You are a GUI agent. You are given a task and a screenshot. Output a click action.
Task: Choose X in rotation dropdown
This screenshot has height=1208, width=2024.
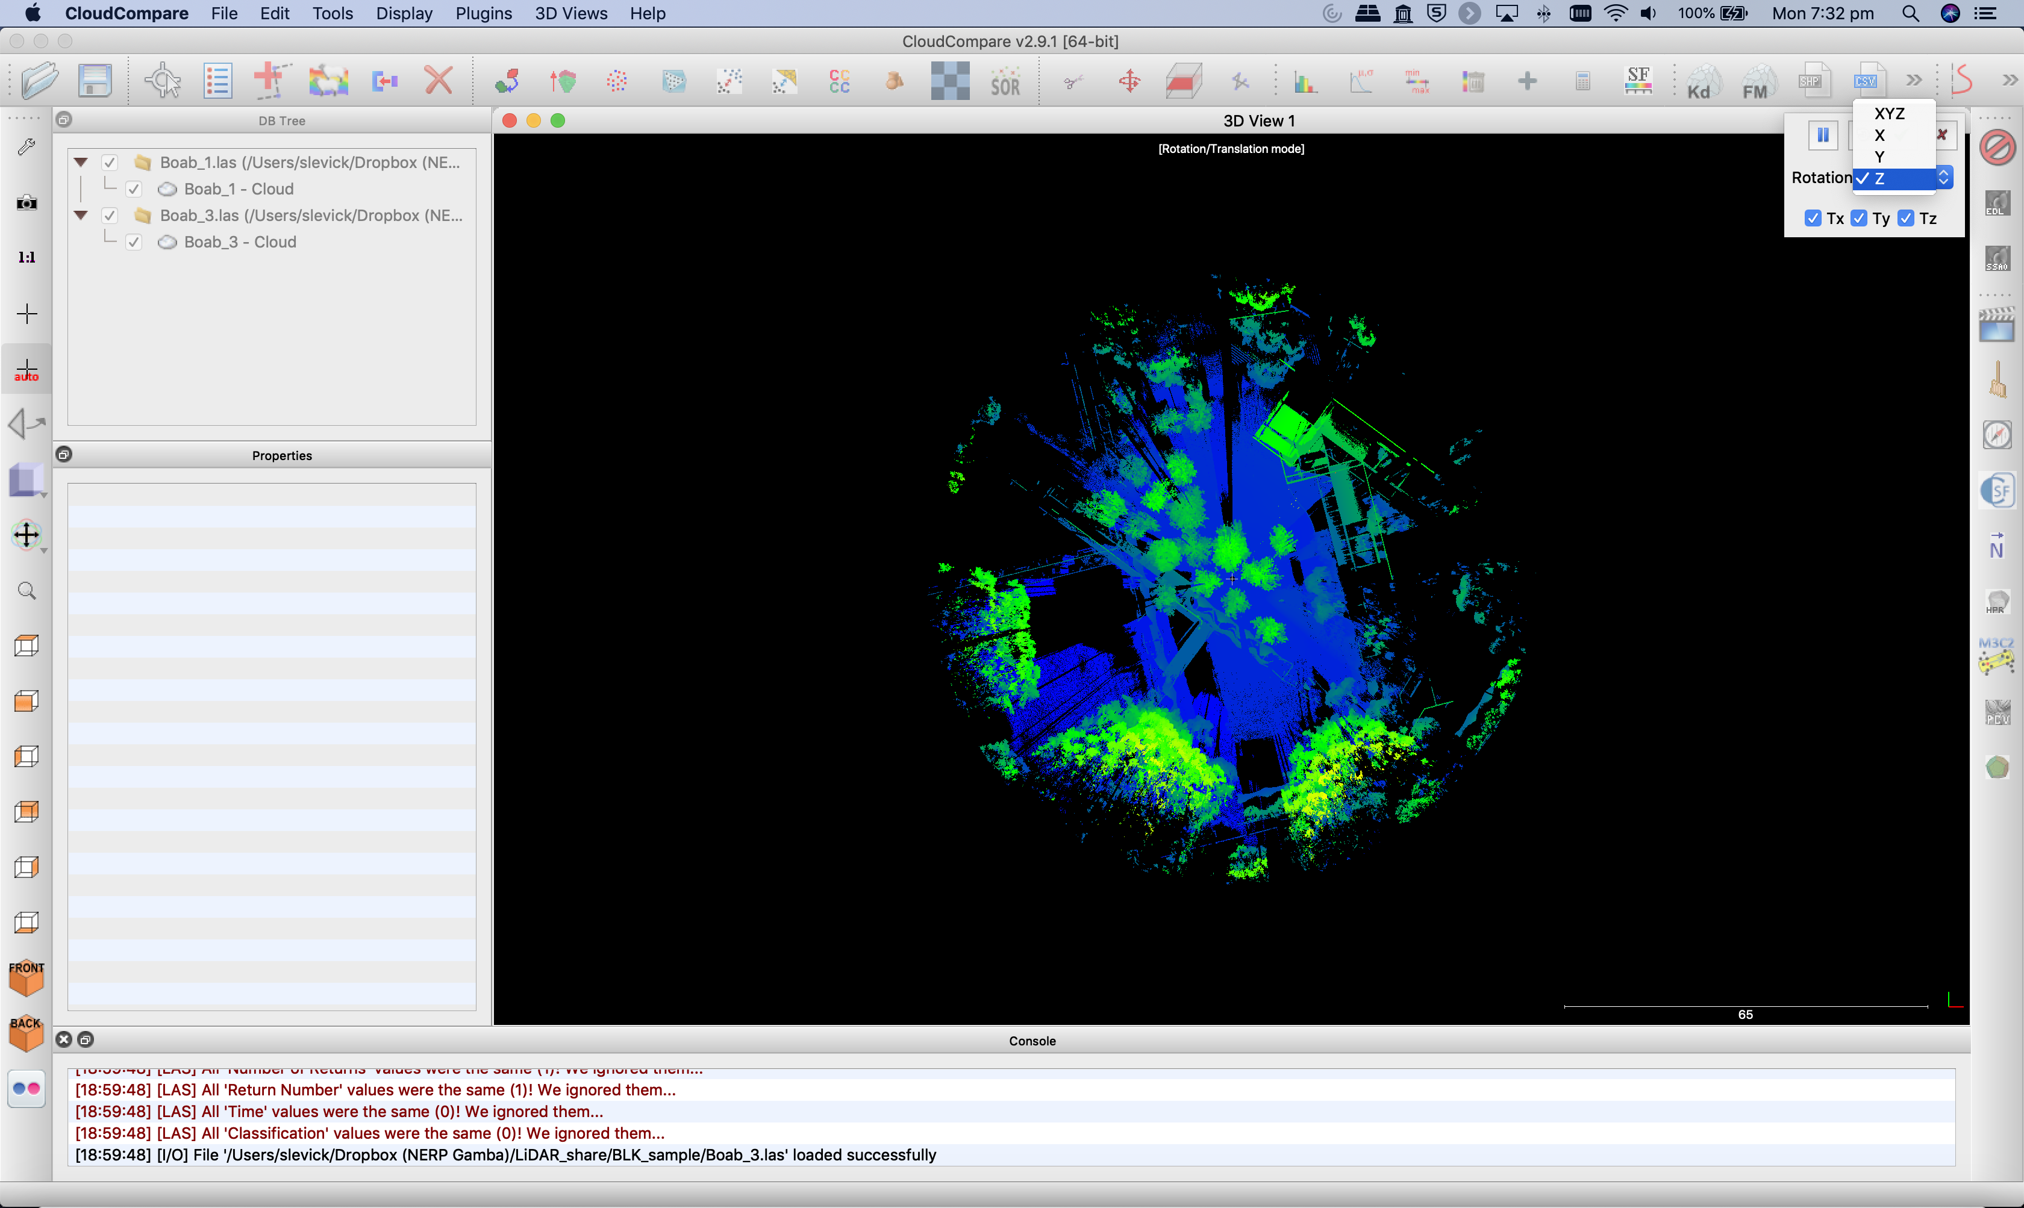point(1894,135)
